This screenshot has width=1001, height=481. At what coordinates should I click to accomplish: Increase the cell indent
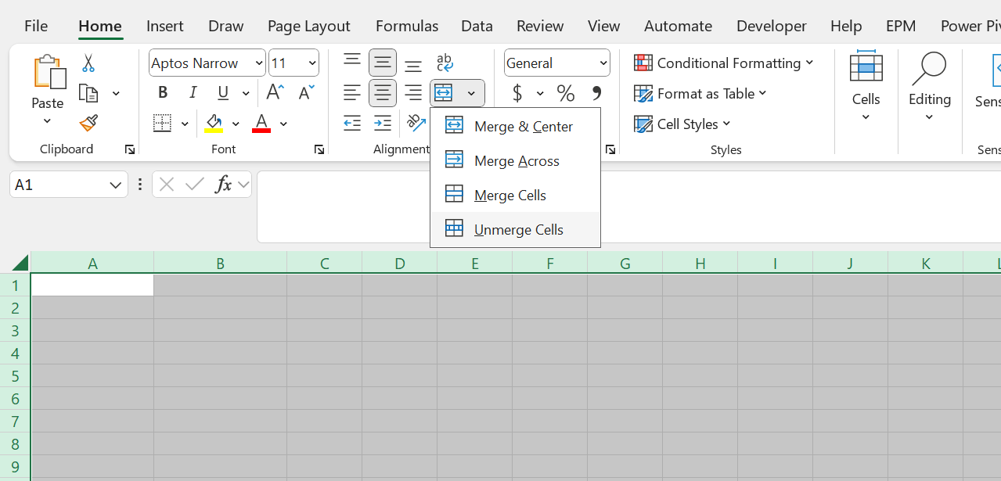[383, 123]
